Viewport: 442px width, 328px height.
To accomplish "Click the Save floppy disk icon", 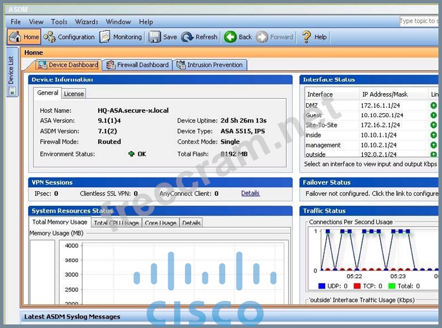I will [155, 37].
